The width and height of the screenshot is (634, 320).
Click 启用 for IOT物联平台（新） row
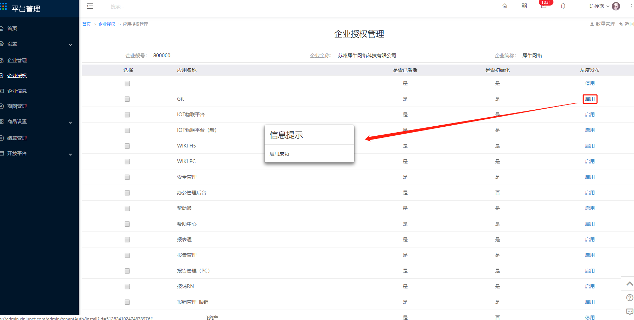[590, 130]
